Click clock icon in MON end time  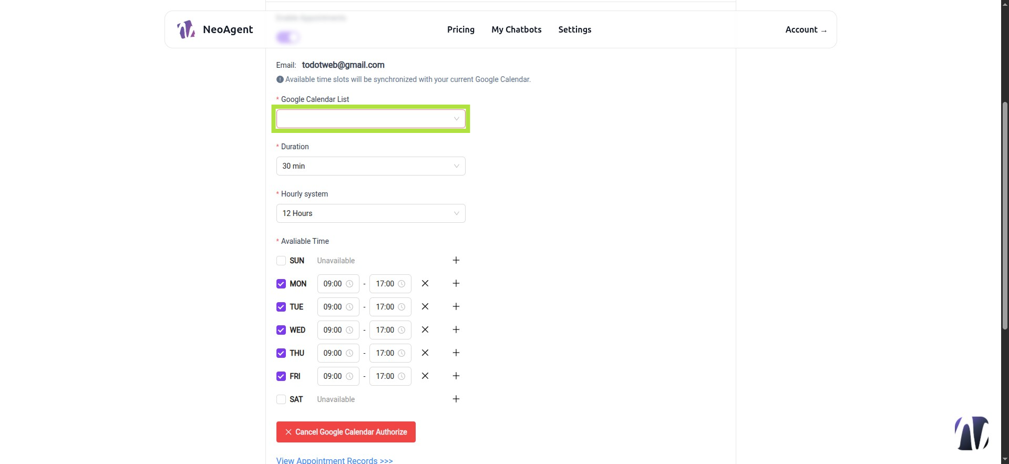pos(401,284)
